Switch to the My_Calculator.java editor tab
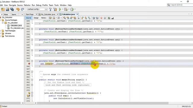The height and width of the screenshot is (108, 193). coord(48,14)
